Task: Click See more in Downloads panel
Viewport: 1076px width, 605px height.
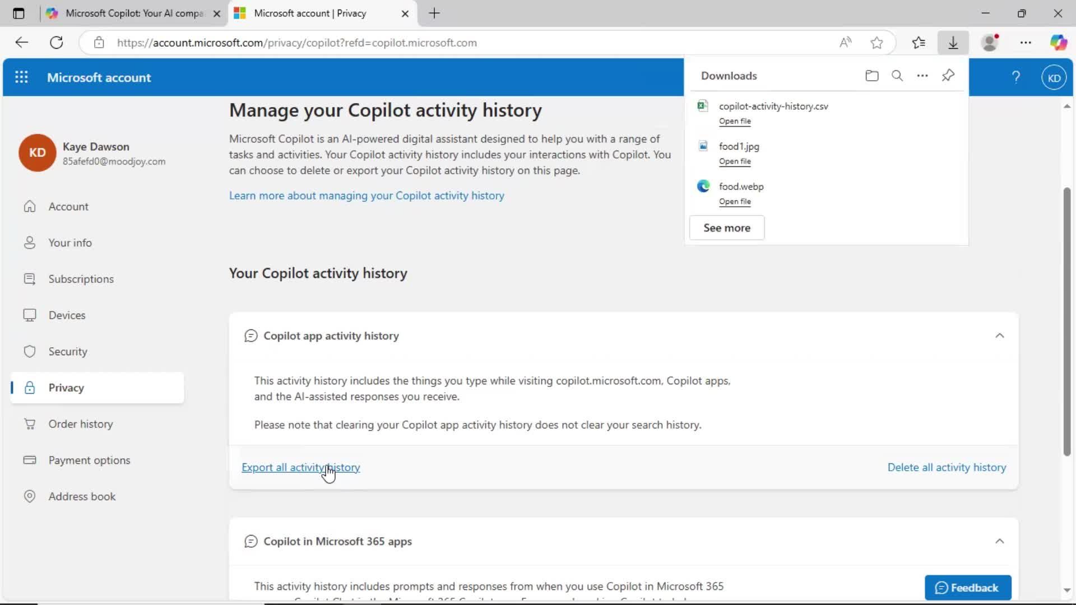Action: coord(727,228)
